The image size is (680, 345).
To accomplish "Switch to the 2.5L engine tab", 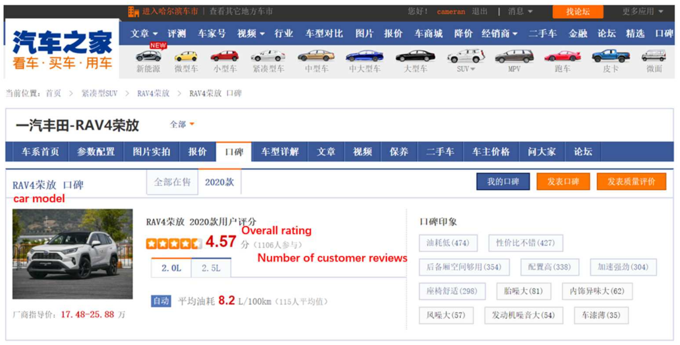I will tap(211, 268).
